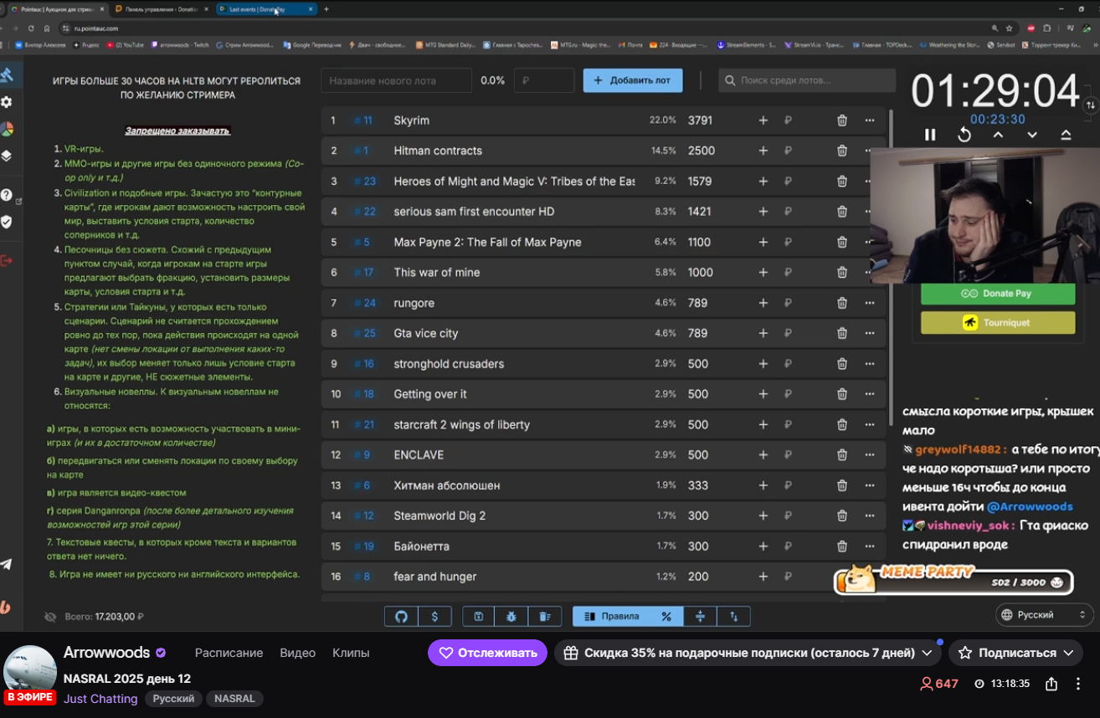Screen dimensions: 1100x718
Task: Increase timer with the up chevron
Action: [x=999, y=135]
